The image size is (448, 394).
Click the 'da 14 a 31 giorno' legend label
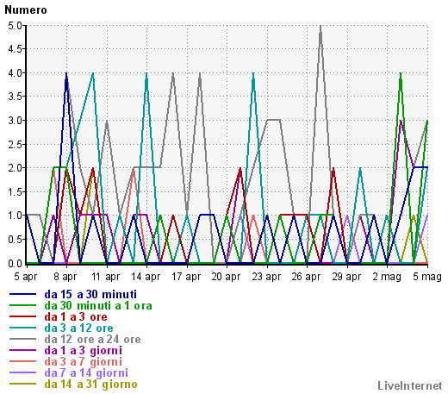click(90, 384)
